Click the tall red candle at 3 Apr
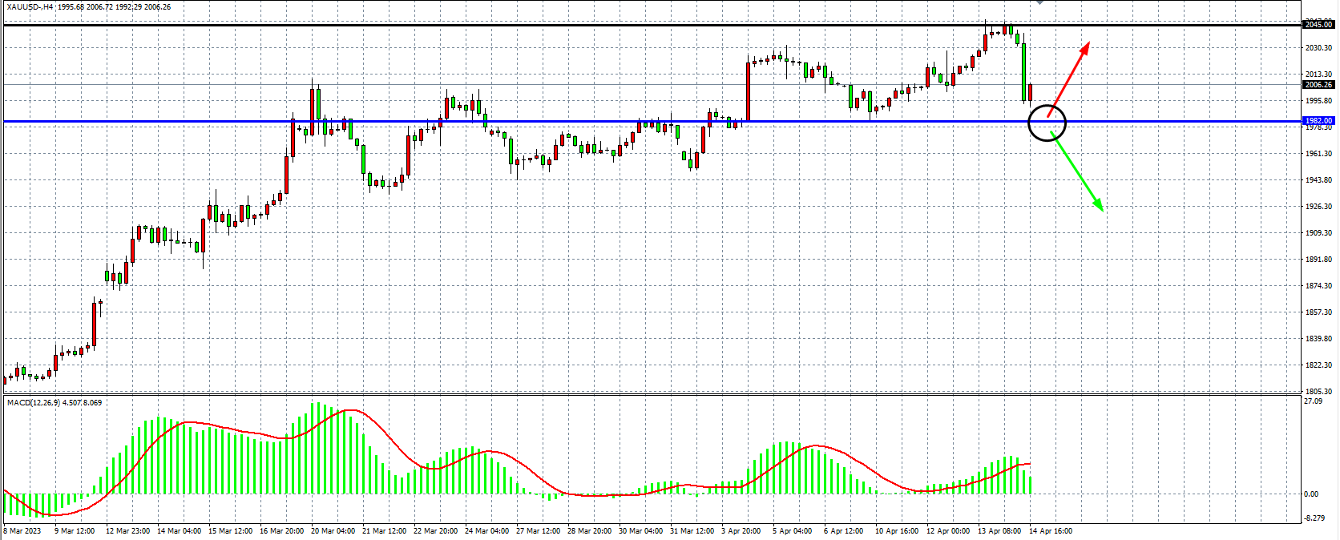 click(748, 92)
